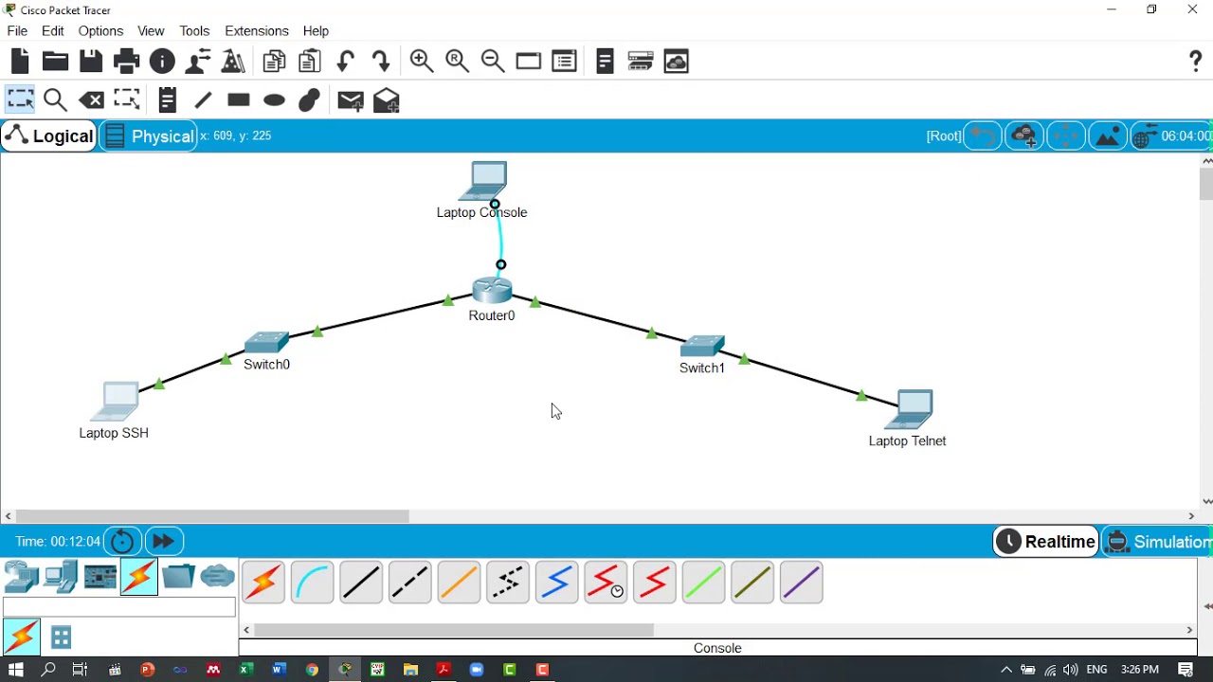
Task: Open the Custom Devices dialog icon
Action: click(x=641, y=62)
